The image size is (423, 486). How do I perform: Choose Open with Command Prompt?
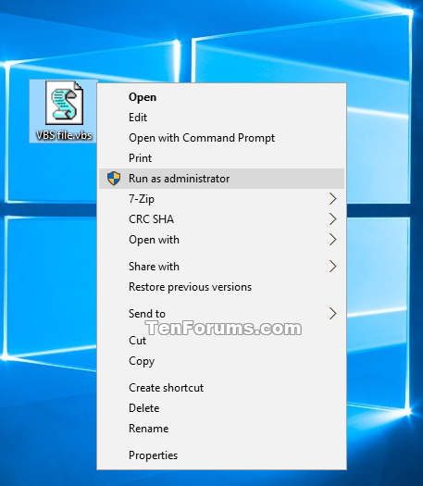pos(221,138)
